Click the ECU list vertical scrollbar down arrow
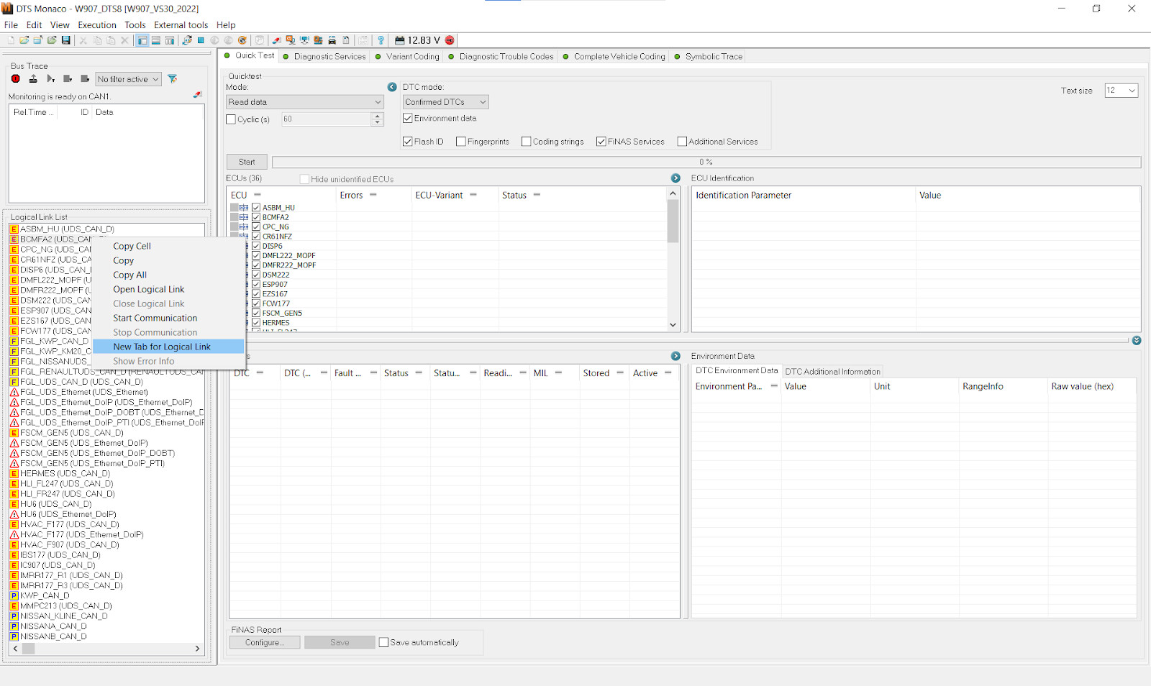 673,325
